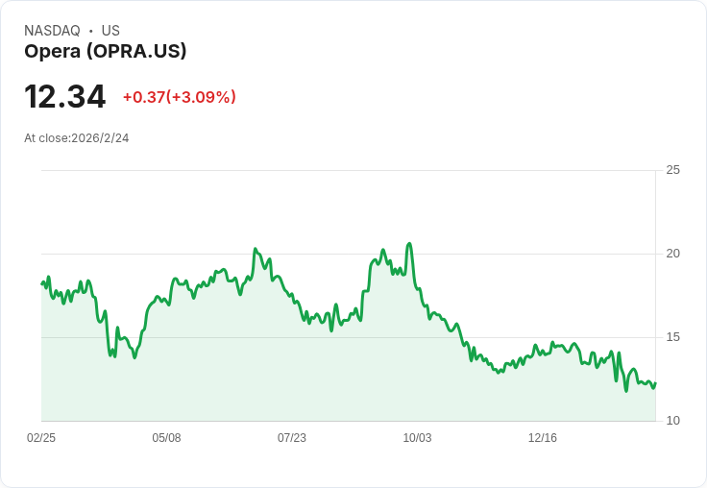This screenshot has width=707, height=488.
Task: Click the +0.37(+3.09%) price change
Action: pos(180,97)
